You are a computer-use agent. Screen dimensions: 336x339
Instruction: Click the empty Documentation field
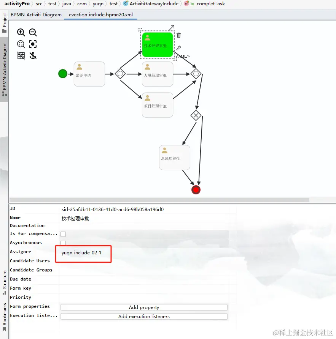[144, 226]
